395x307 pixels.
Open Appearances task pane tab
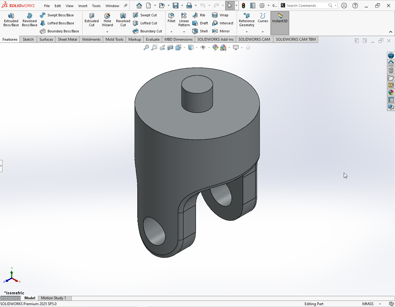click(x=391, y=92)
